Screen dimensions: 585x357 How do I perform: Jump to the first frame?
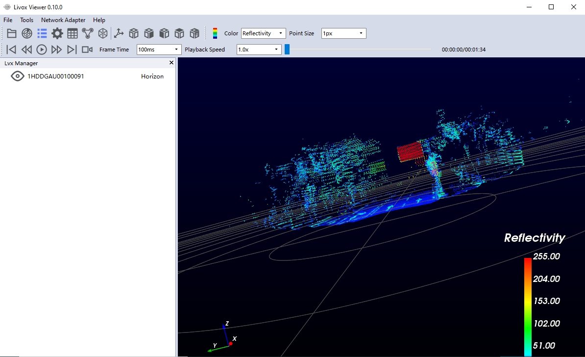[x=11, y=50]
